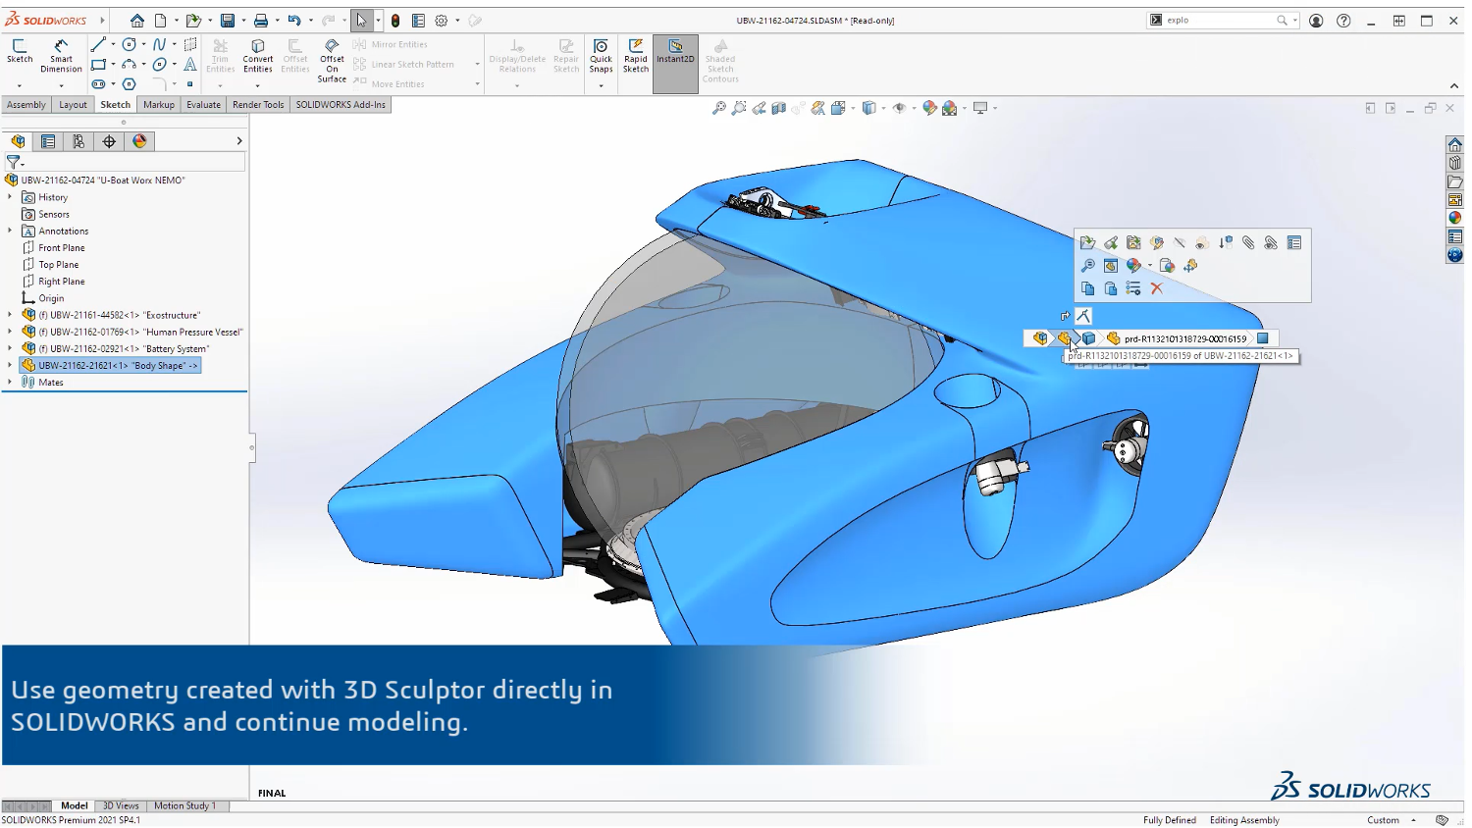Open the Assembly ribbon tab

tap(26, 105)
